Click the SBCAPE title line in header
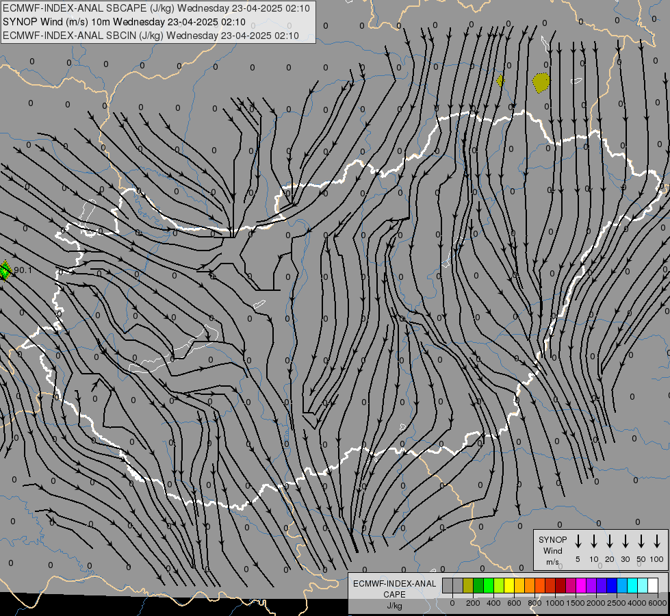This screenshot has height=616, width=670. [x=156, y=8]
